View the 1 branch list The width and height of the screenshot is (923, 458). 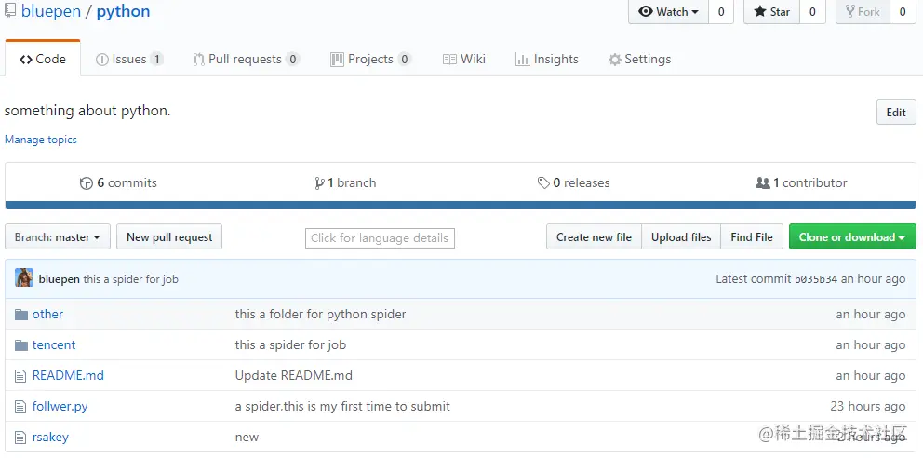click(345, 183)
